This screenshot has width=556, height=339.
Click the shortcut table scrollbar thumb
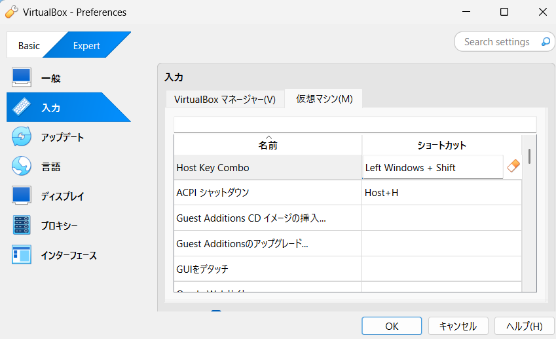(x=529, y=156)
